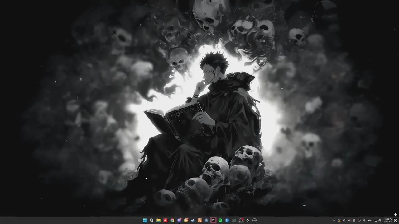399x224 pixels.
Task: Click the headphones icon in system tray
Action: point(344,220)
